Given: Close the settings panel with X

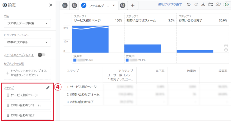Looking at the screenshot, I should coord(51,5).
